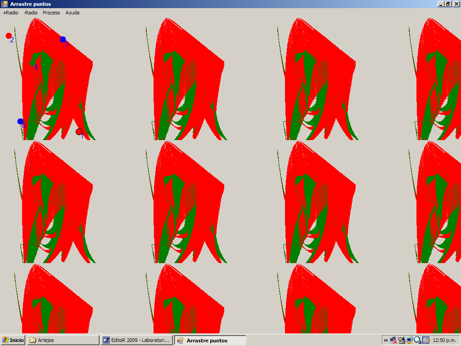
Task: Switch to EditoR 2009 taskbar button
Action: tap(136, 340)
